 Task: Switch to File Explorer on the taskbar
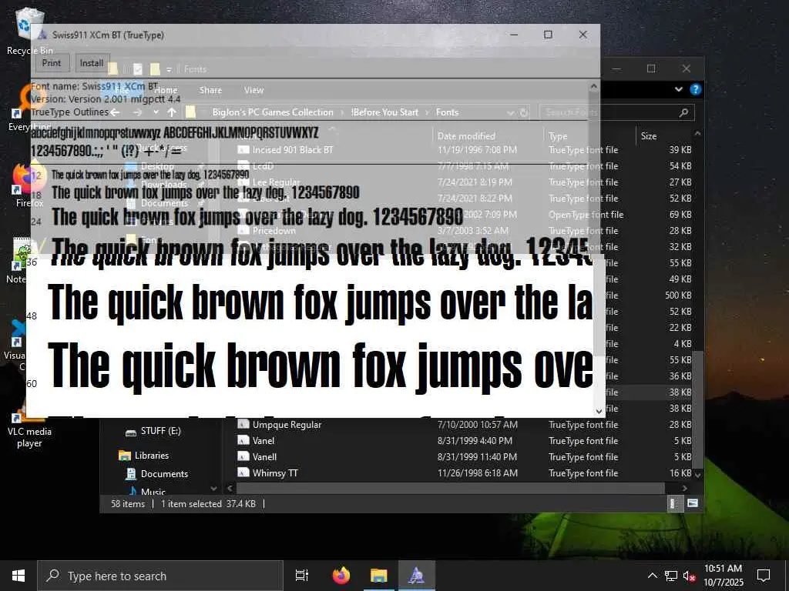tap(378, 576)
